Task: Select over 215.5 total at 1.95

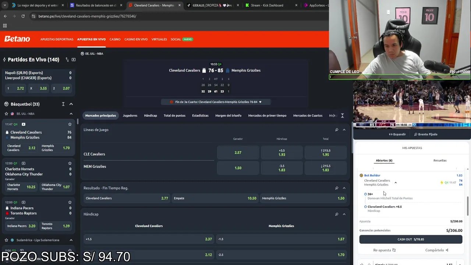Action: pos(326,152)
